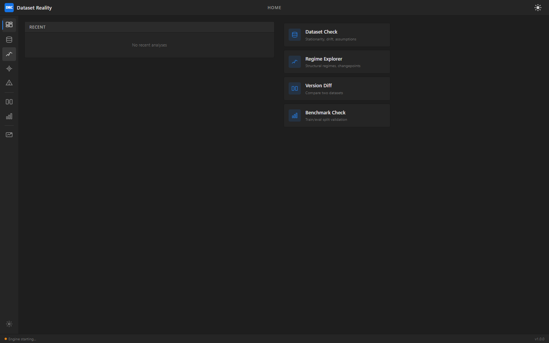Screen dimensions: 549x343
Task: Click the Engine starting status indicator
Action: 19,339
